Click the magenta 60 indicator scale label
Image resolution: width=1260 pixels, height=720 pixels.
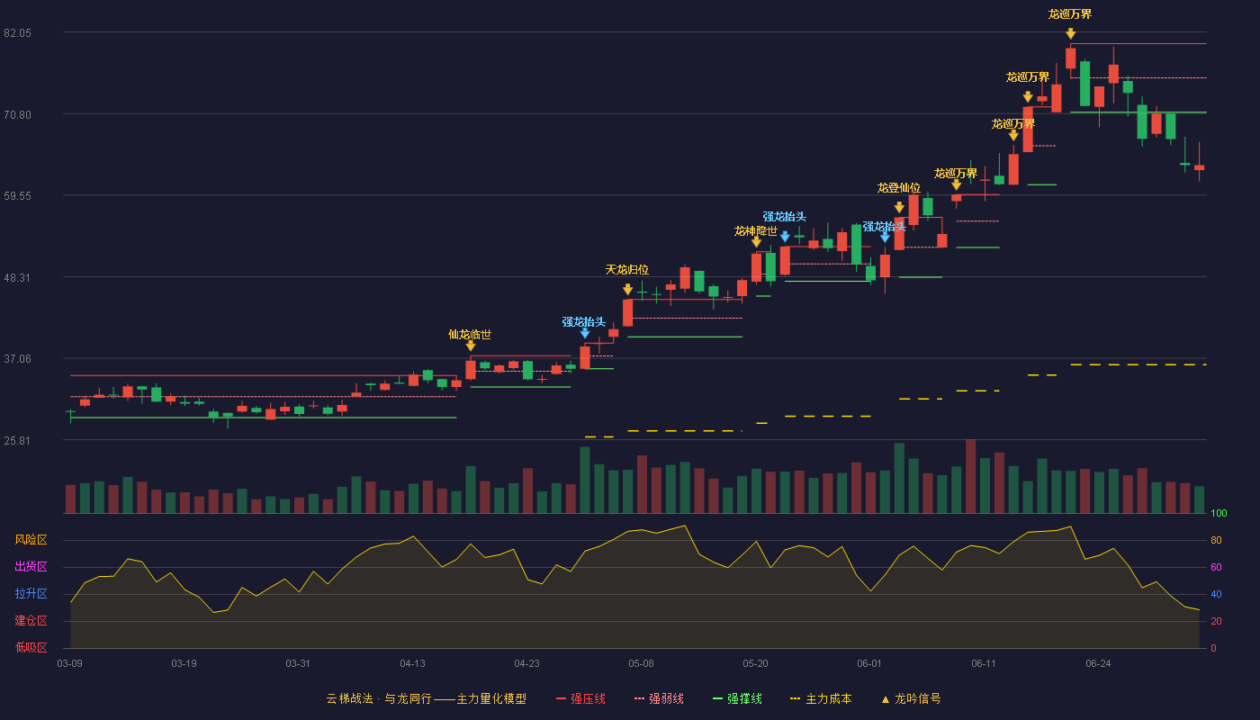click(x=1216, y=567)
